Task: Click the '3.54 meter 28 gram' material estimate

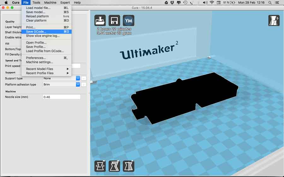Action: 114,33
